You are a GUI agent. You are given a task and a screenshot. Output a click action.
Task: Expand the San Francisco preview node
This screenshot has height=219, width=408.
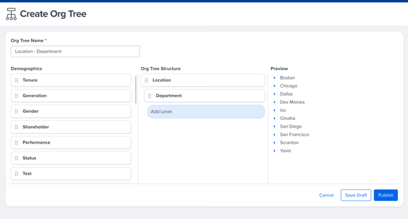coord(274,135)
